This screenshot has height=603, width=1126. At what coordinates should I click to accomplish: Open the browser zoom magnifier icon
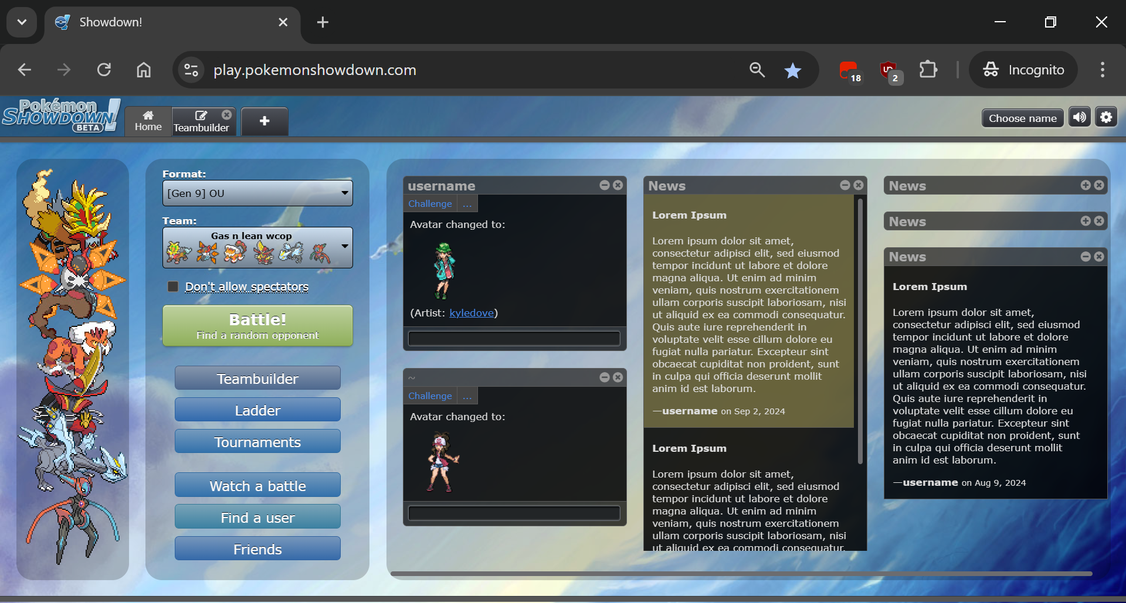757,70
